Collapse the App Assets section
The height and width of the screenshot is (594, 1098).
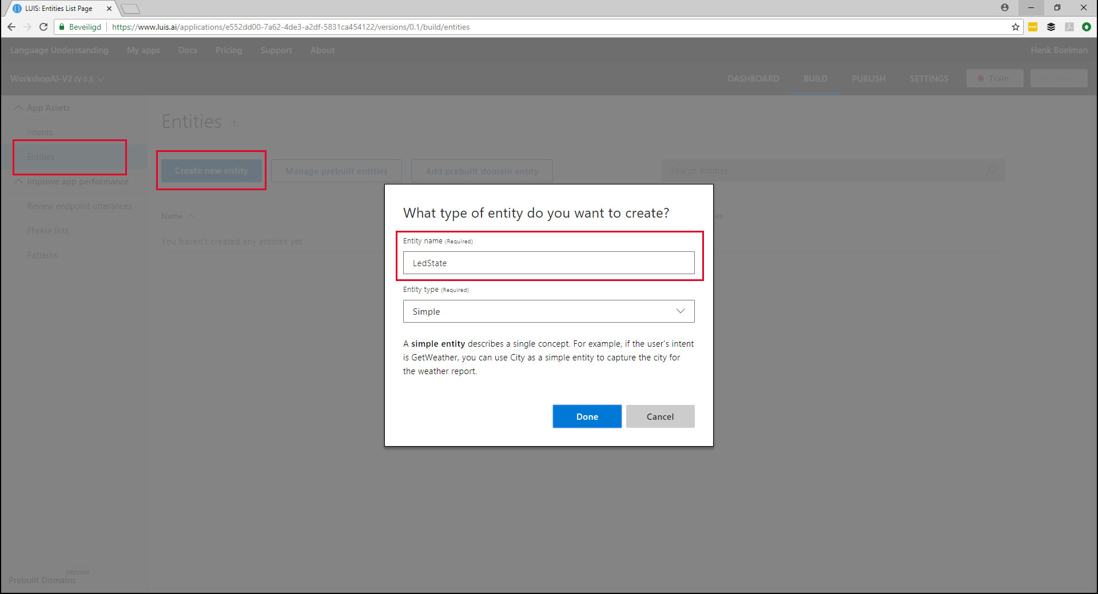[x=18, y=107]
